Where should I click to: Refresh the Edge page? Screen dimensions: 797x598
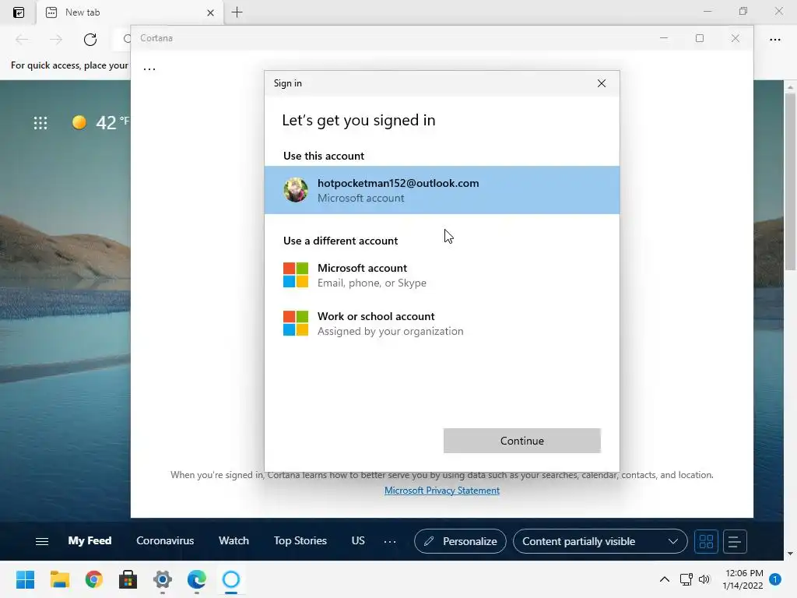(90, 39)
